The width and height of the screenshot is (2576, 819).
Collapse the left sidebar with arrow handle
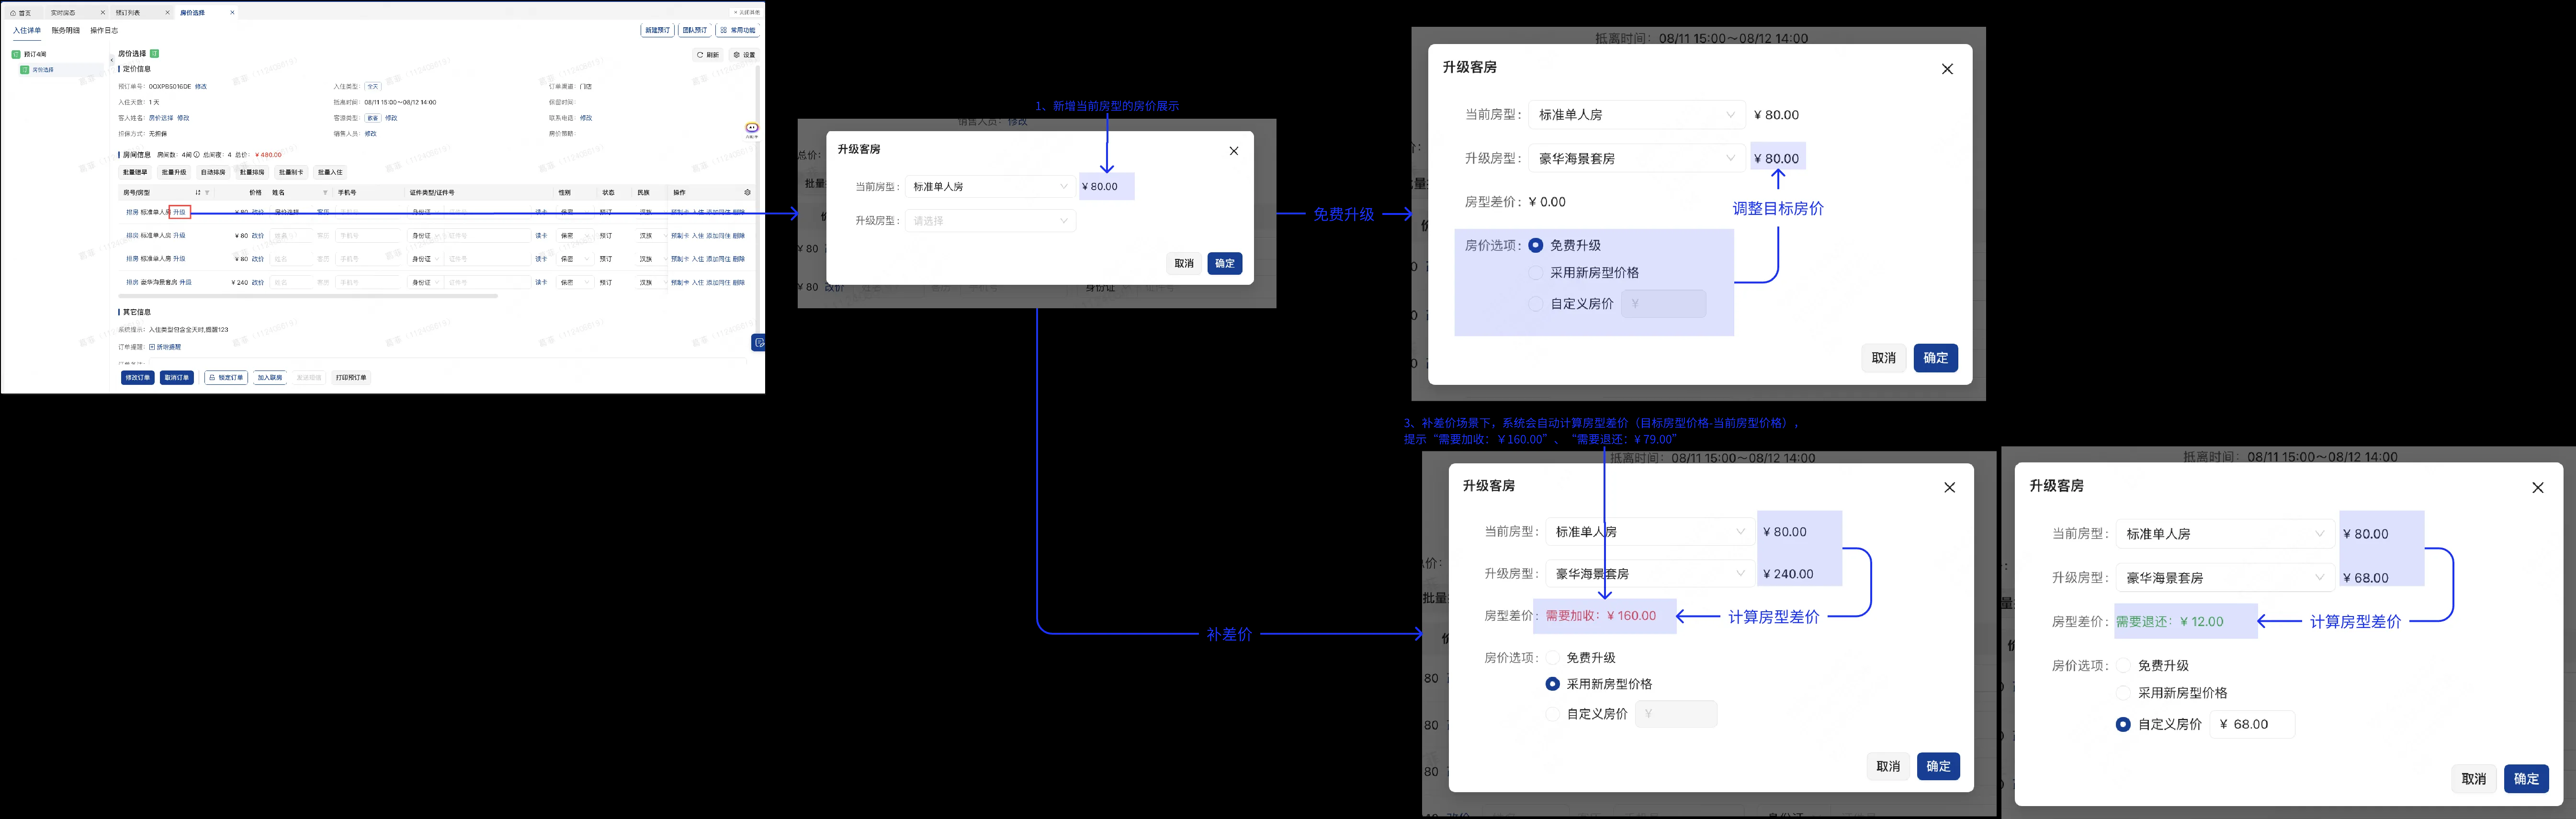(x=112, y=60)
